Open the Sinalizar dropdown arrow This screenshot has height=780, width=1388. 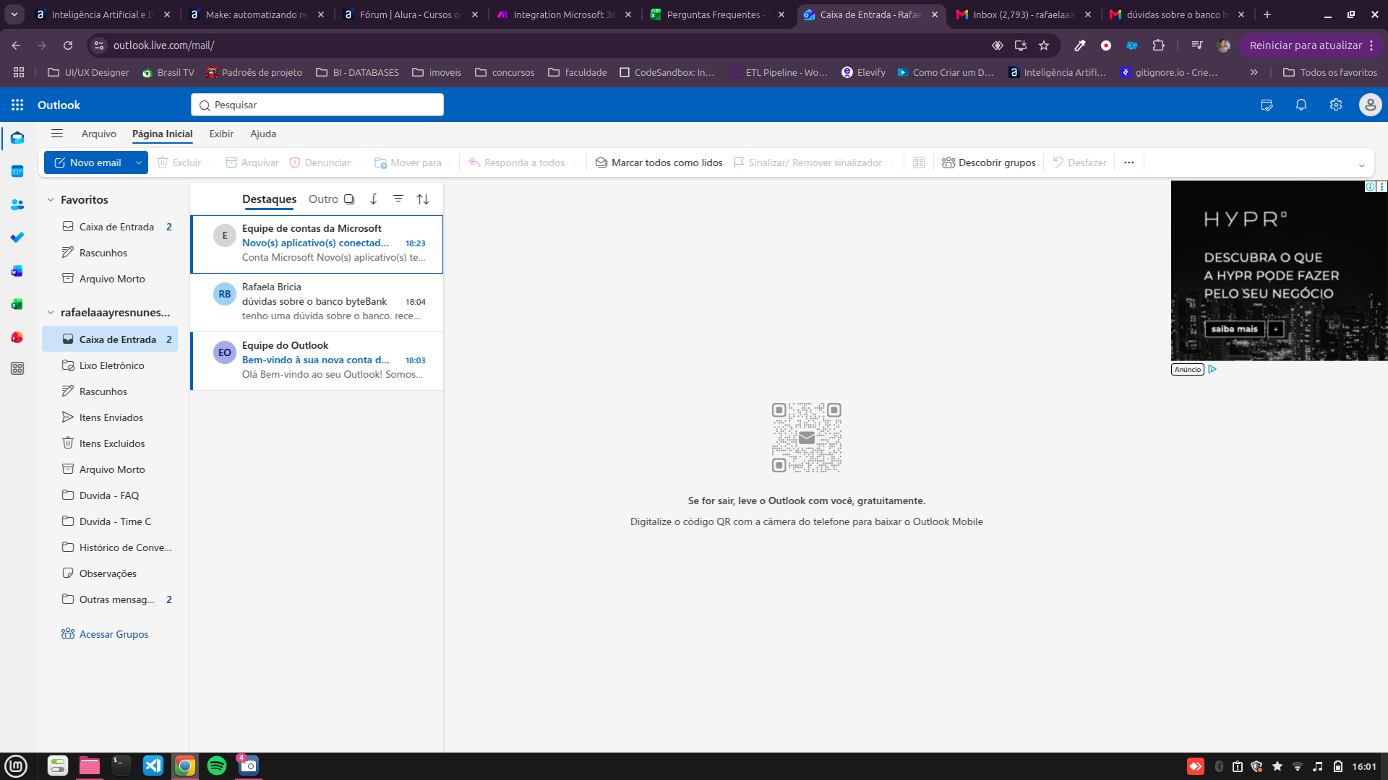tap(891, 163)
